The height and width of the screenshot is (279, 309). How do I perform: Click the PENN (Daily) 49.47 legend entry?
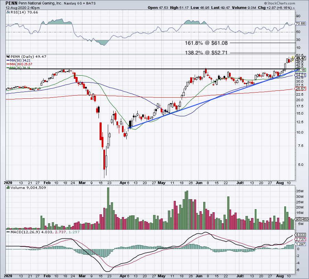pyautogui.click(x=28, y=56)
